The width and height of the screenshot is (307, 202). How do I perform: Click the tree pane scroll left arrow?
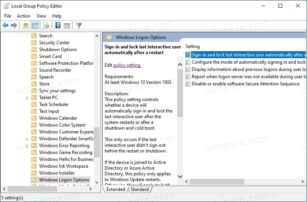coord(4,189)
